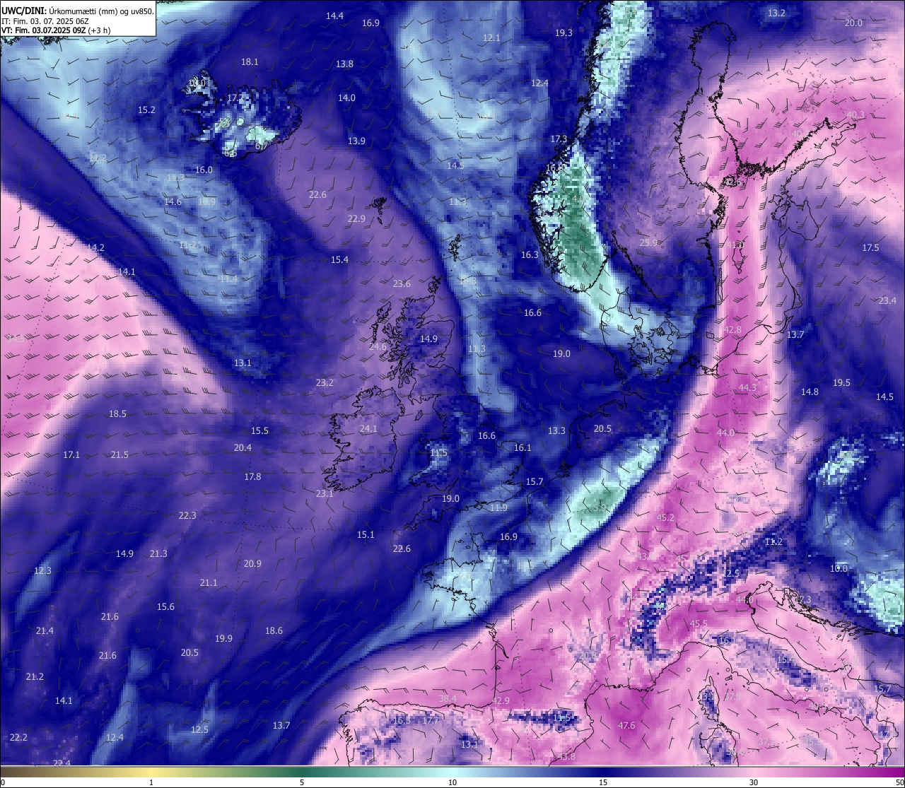Click the color scale tick labeled 50

pyautogui.click(x=899, y=782)
